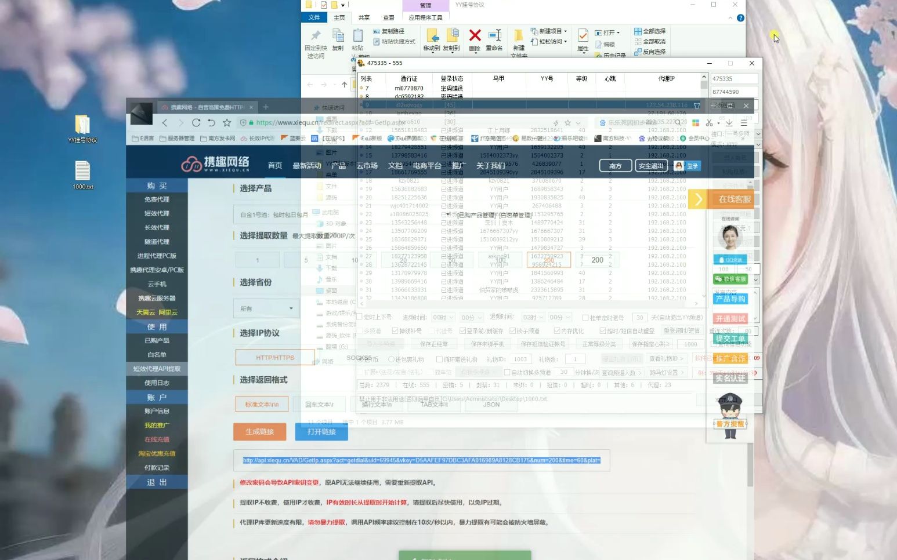The height and width of the screenshot is (560, 897).
Task: Click the blue 打开链接 button
Action: pos(321,432)
